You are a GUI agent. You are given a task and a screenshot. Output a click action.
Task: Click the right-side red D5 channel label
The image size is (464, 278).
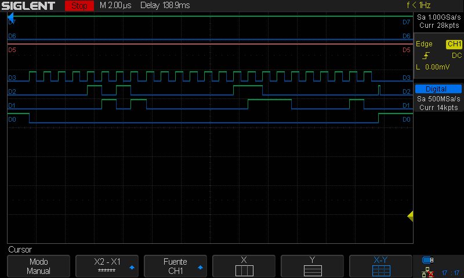coord(407,50)
